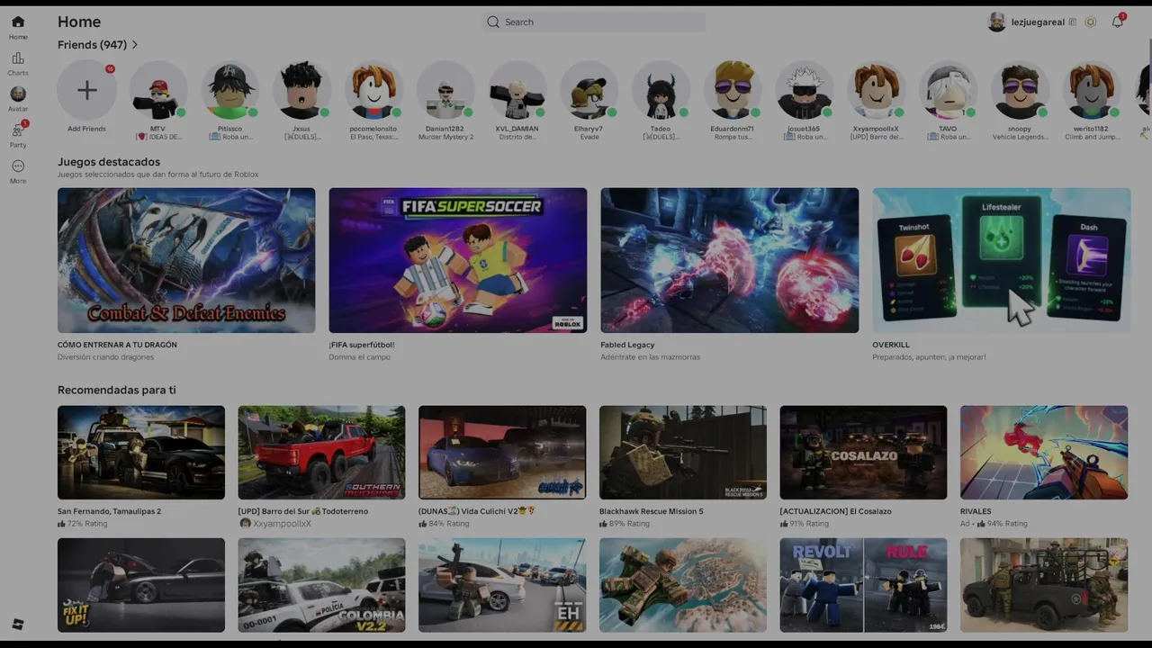
Task: Open friend XxyampoollxX's avatar
Action: point(876,90)
